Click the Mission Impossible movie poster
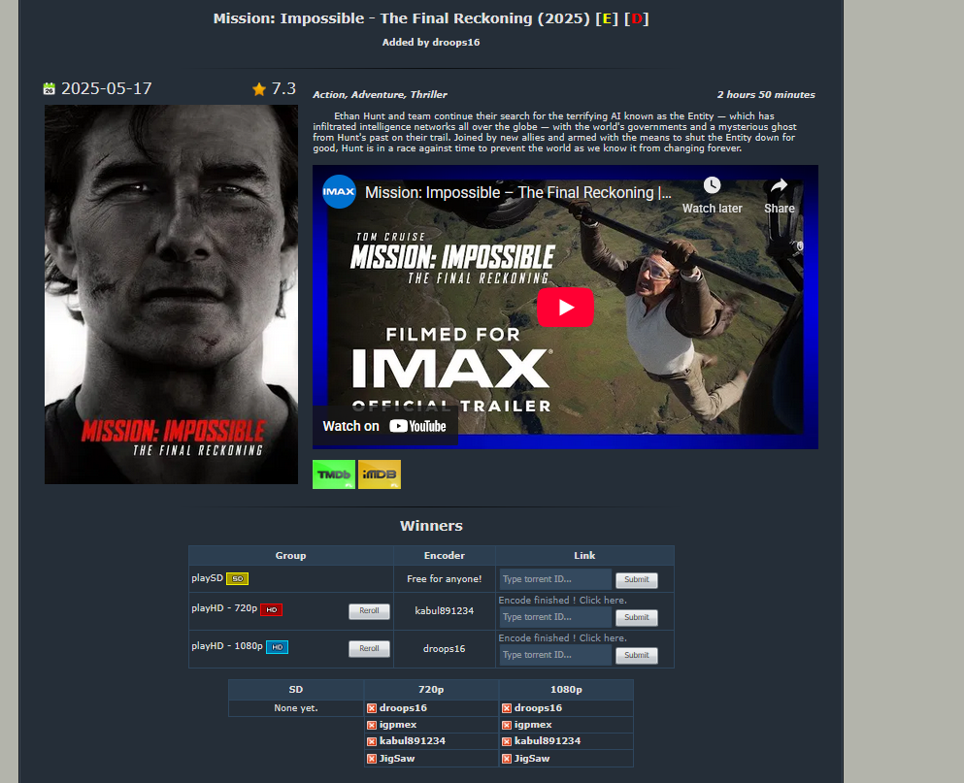Viewport: 964px width, 783px height. pyautogui.click(x=171, y=294)
